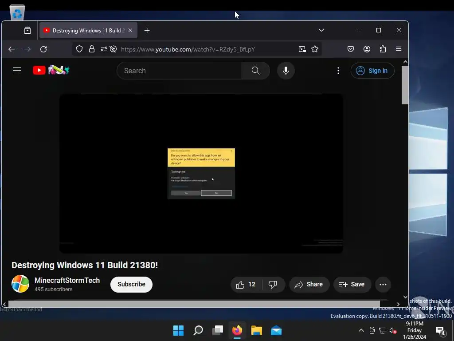View site security padlock info
Image resolution: width=454 pixels, height=341 pixels.
coord(92,49)
